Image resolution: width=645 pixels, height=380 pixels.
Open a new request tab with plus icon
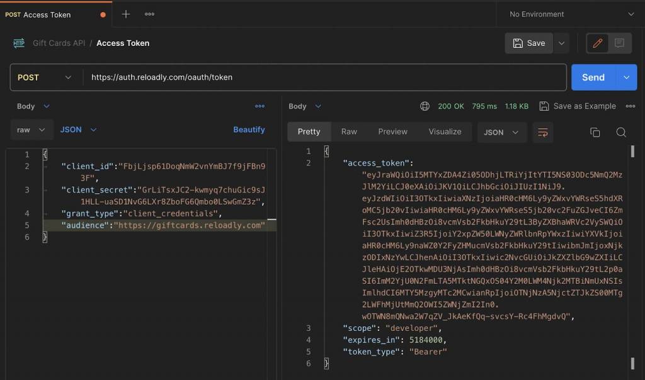(x=126, y=14)
